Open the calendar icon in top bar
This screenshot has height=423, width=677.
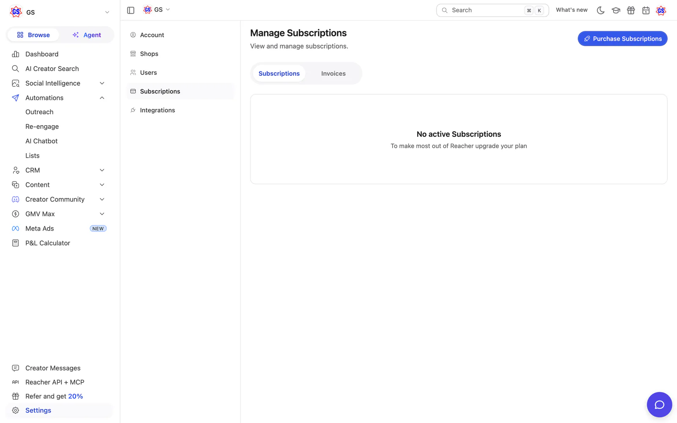(x=646, y=11)
